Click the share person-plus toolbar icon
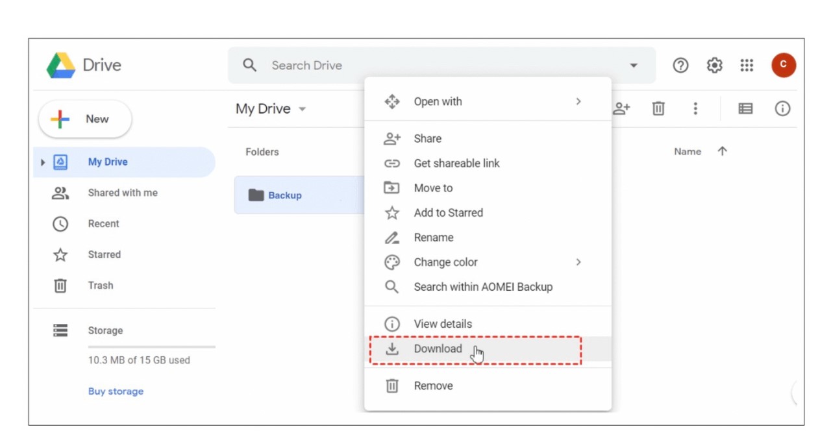This screenshot has height=442, width=831. click(621, 108)
